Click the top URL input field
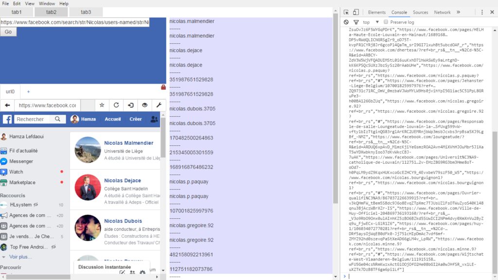The width and height of the screenshot is (498, 280). pos(74,22)
